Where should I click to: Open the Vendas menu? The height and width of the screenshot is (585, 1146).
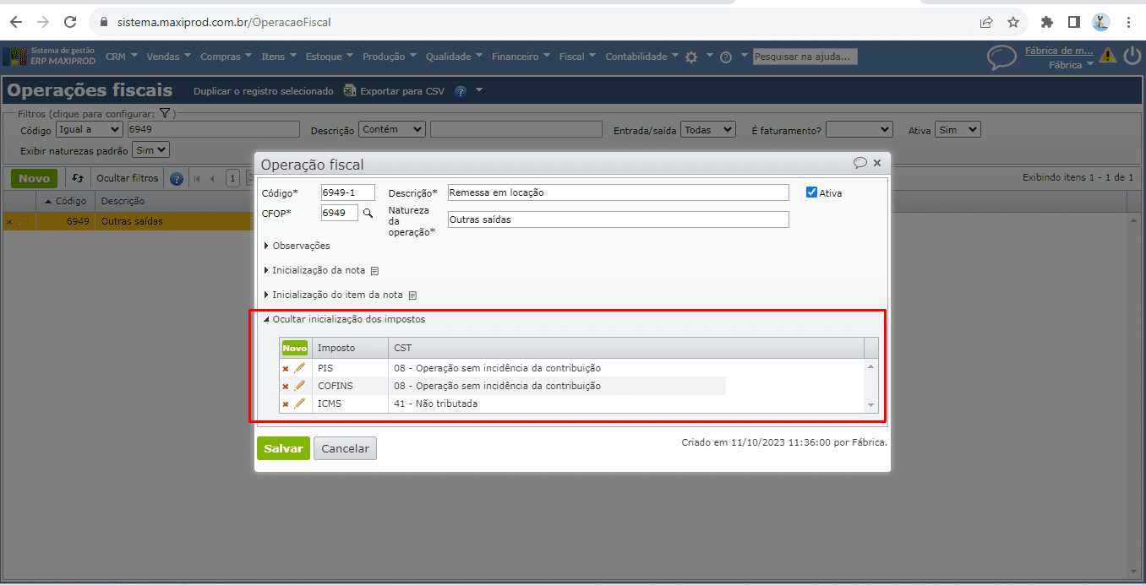coord(169,57)
